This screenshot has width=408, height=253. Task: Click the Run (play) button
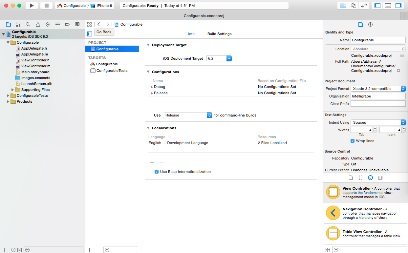click(x=32, y=6)
